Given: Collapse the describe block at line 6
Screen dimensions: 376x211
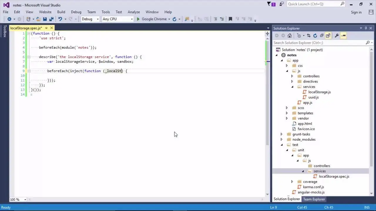Looking at the screenshot, I should click(29, 57).
